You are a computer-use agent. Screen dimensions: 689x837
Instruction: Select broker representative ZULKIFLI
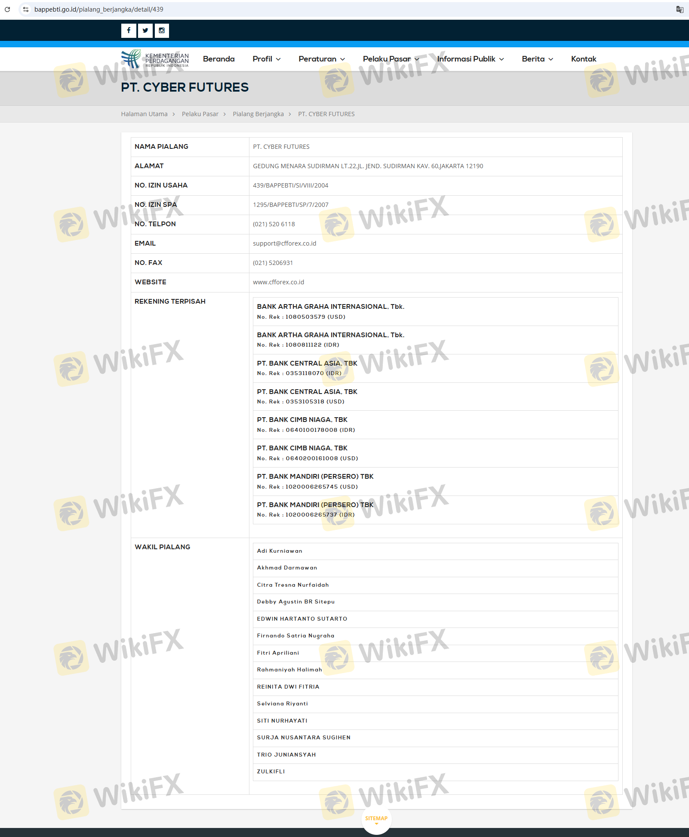pyautogui.click(x=436, y=772)
